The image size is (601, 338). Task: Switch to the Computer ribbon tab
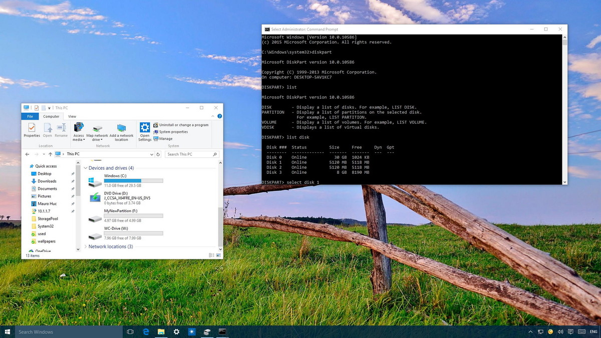click(x=51, y=116)
